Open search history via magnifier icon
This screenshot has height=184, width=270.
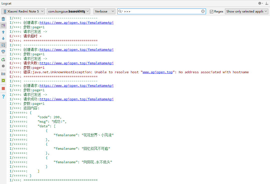click(120, 11)
